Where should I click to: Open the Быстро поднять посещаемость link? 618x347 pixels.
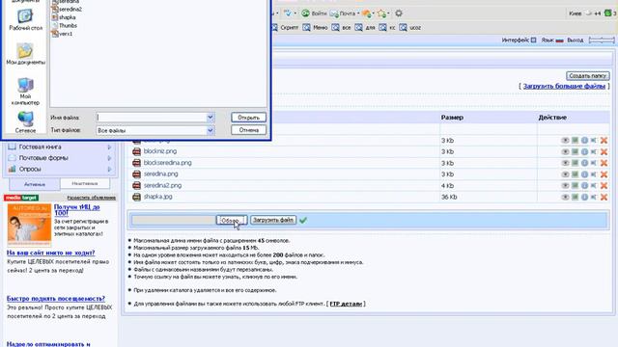click(x=56, y=299)
